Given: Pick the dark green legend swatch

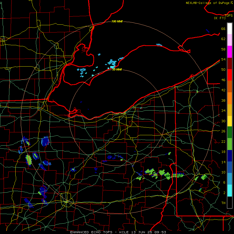Looking at the screenshot, I should tap(230, 132).
